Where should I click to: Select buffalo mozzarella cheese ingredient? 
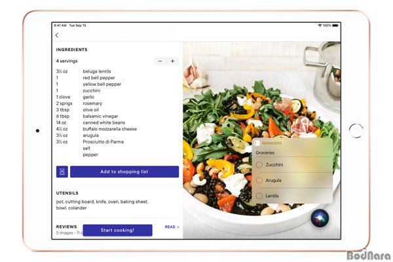(110, 129)
